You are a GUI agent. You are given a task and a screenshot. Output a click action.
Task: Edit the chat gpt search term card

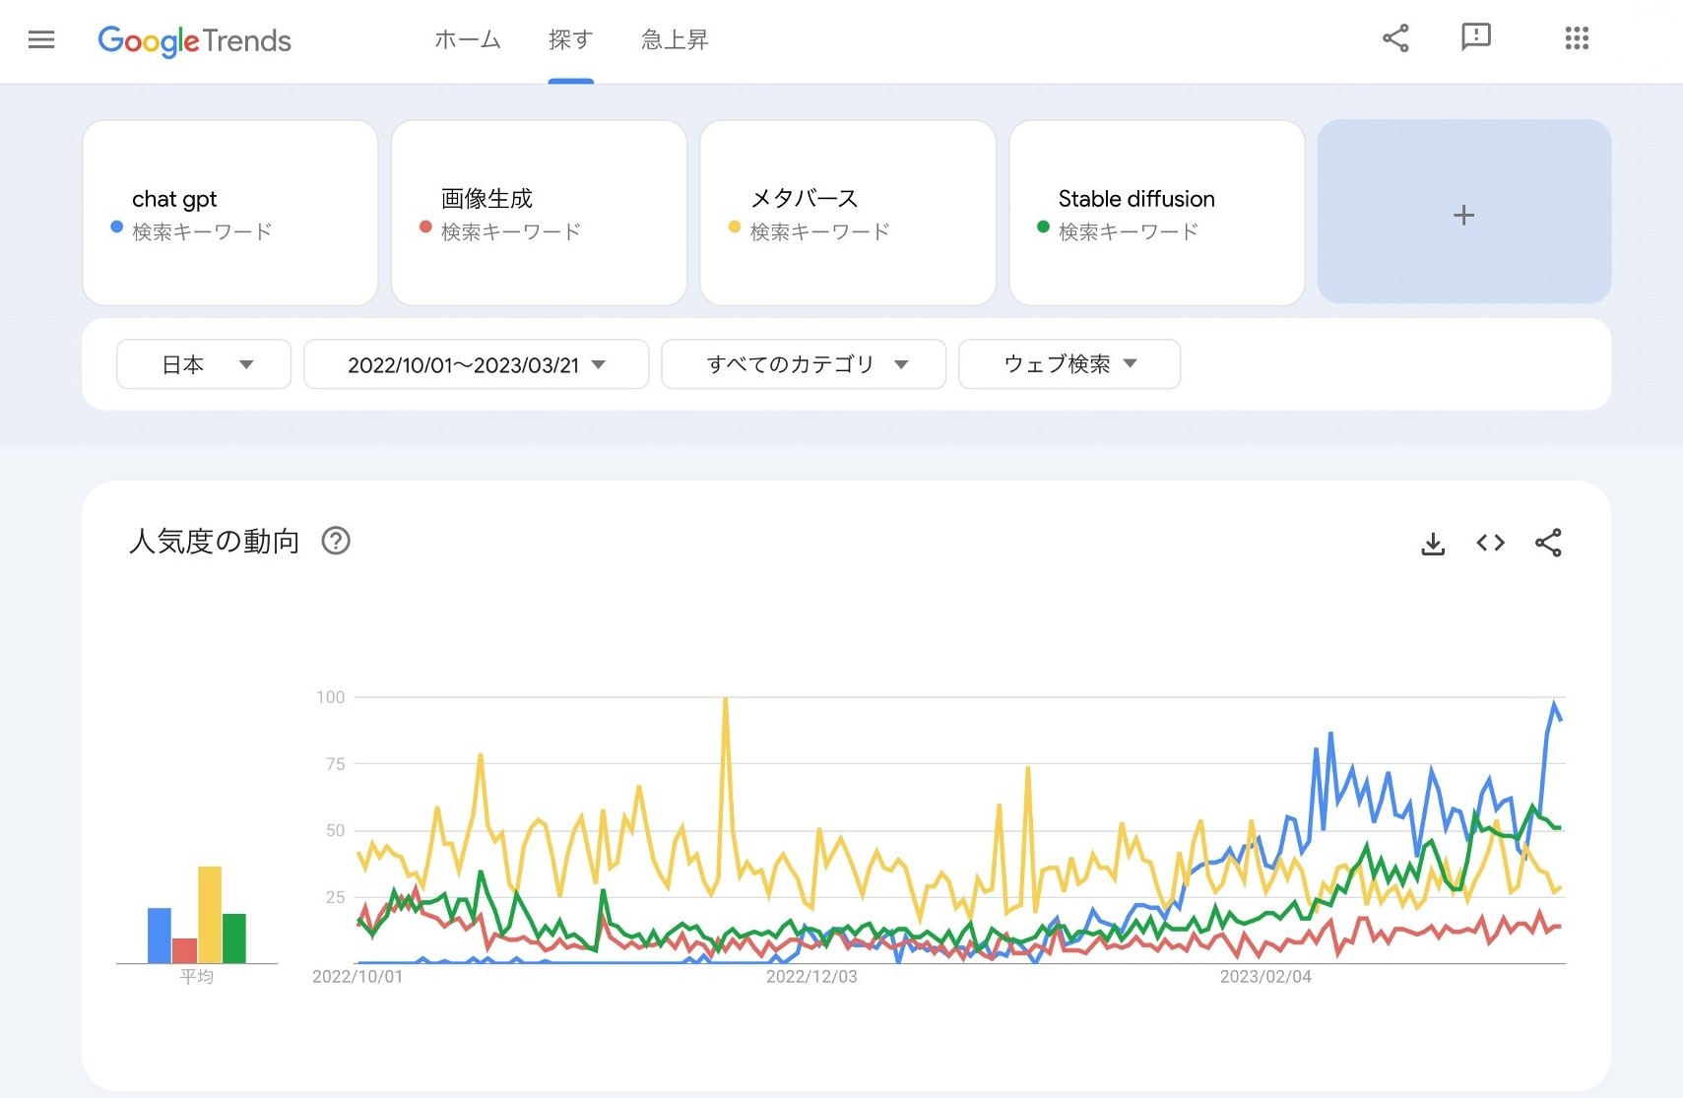pos(230,213)
